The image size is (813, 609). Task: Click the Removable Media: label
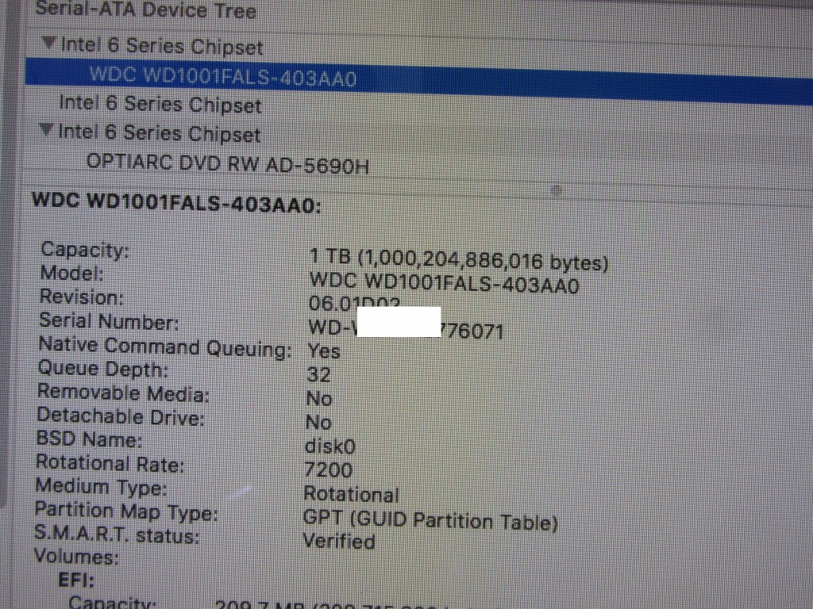point(123,393)
